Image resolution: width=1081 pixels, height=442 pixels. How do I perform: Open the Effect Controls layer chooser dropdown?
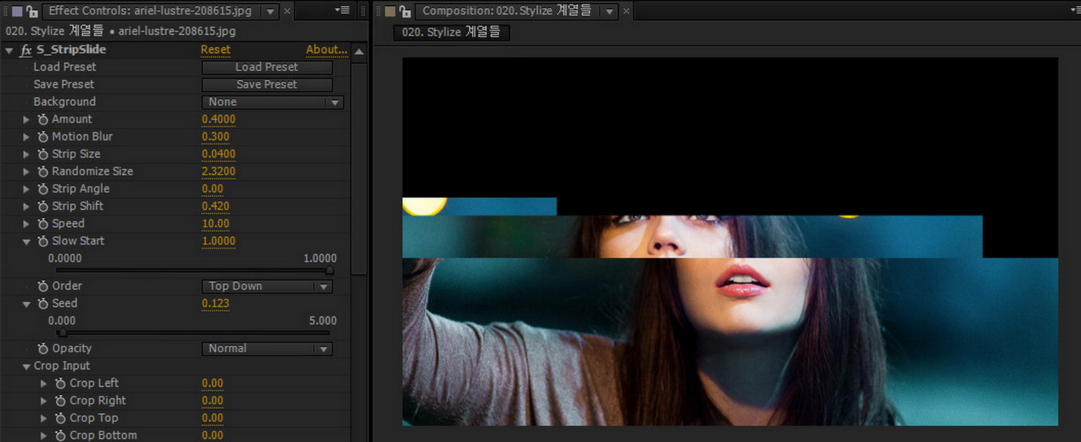pos(270,12)
